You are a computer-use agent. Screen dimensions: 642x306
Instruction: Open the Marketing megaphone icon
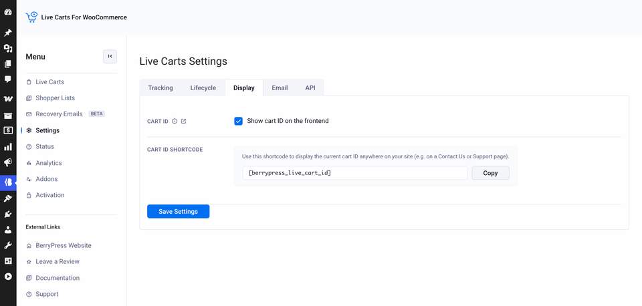coord(8,163)
